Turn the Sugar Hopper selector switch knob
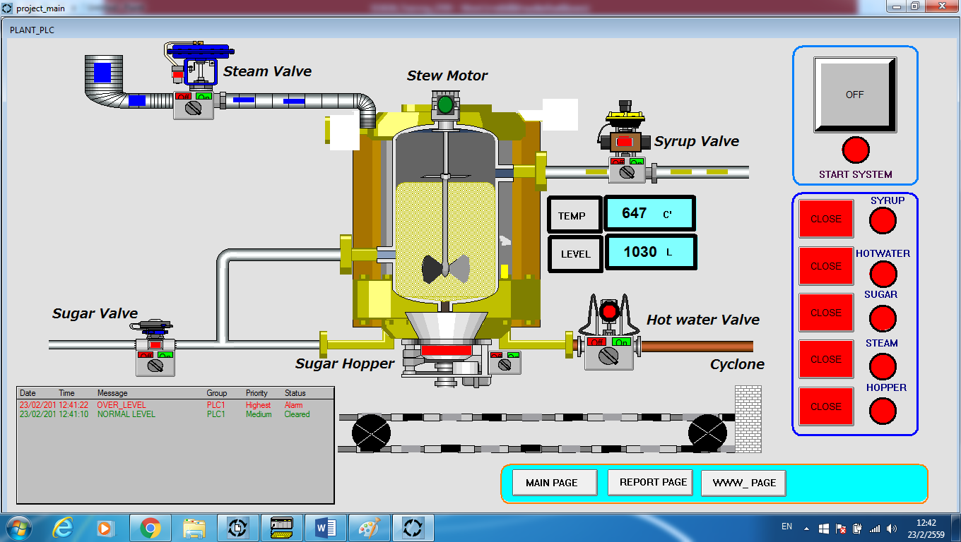The image size is (961, 542). (505, 365)
